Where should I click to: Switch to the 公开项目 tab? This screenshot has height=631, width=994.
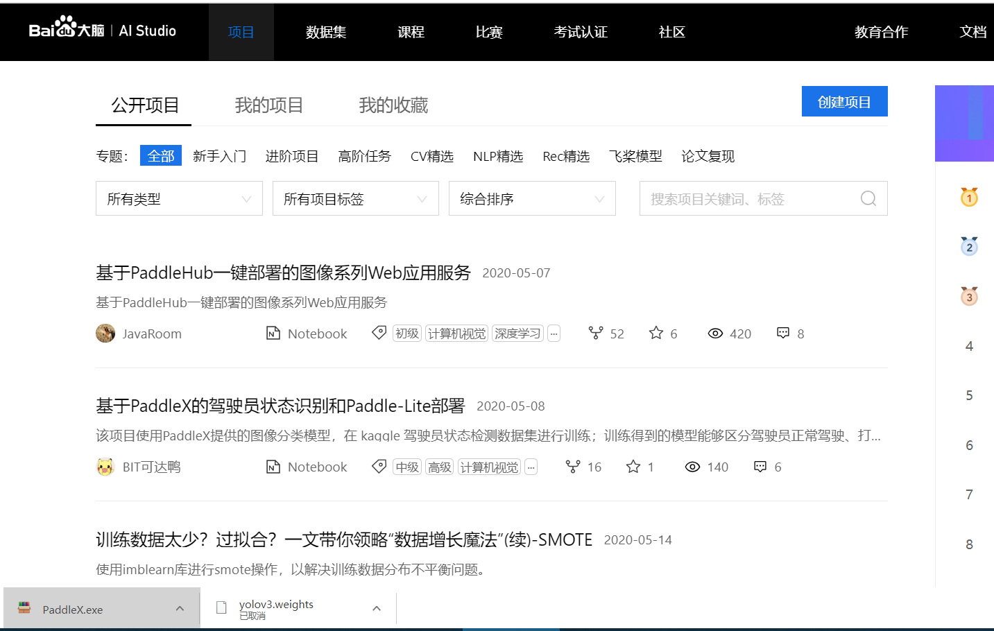pyautogui.click(x=145, y=105)
